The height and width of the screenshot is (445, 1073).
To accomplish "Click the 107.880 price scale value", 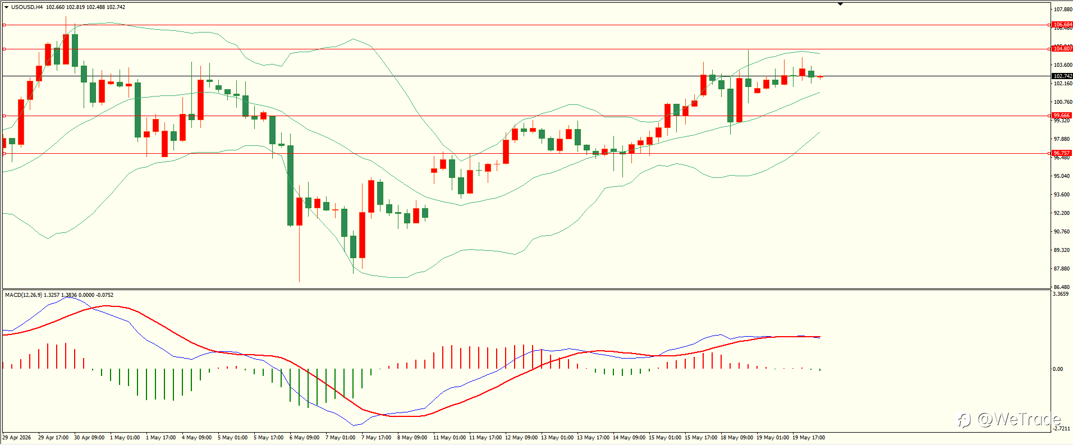I will [x=1063, y=10].
